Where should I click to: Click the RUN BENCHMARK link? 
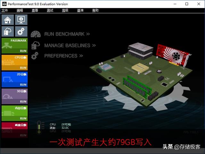[x=67, y=34]
